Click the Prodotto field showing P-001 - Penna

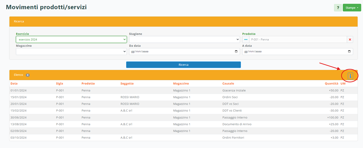(297, 40)
